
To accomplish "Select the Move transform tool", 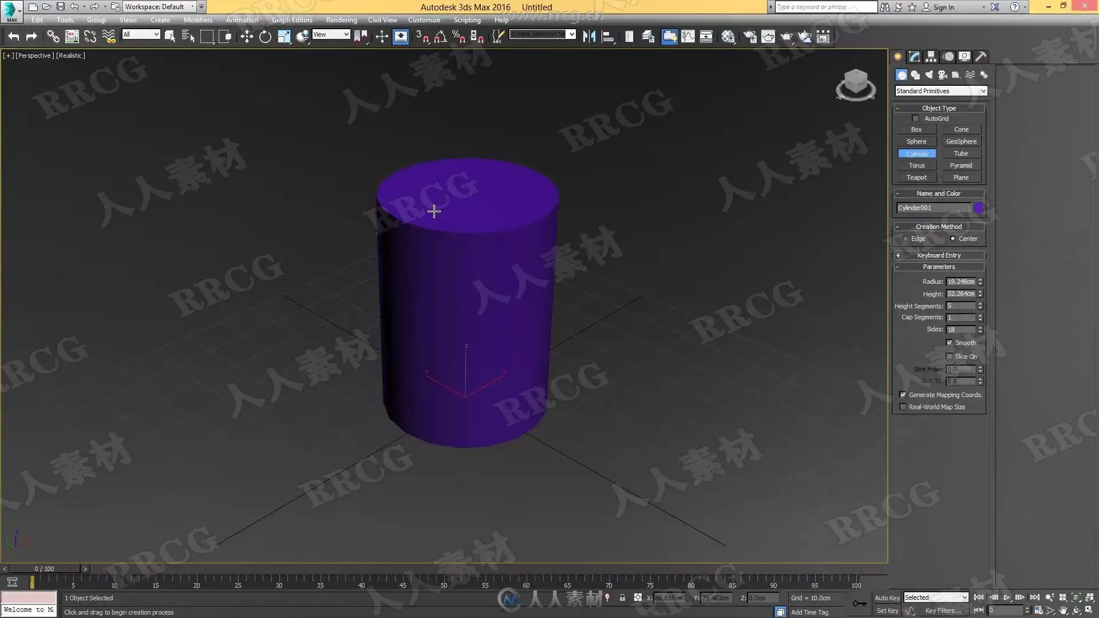I will 247,37.
